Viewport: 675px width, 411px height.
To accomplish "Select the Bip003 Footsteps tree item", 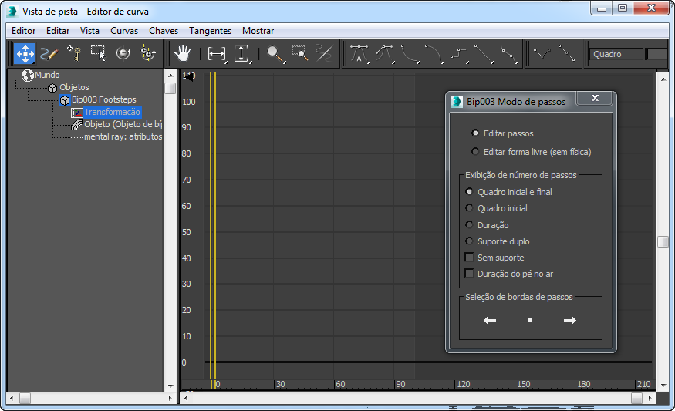I will pyautogui.click(x=103, y=99).
